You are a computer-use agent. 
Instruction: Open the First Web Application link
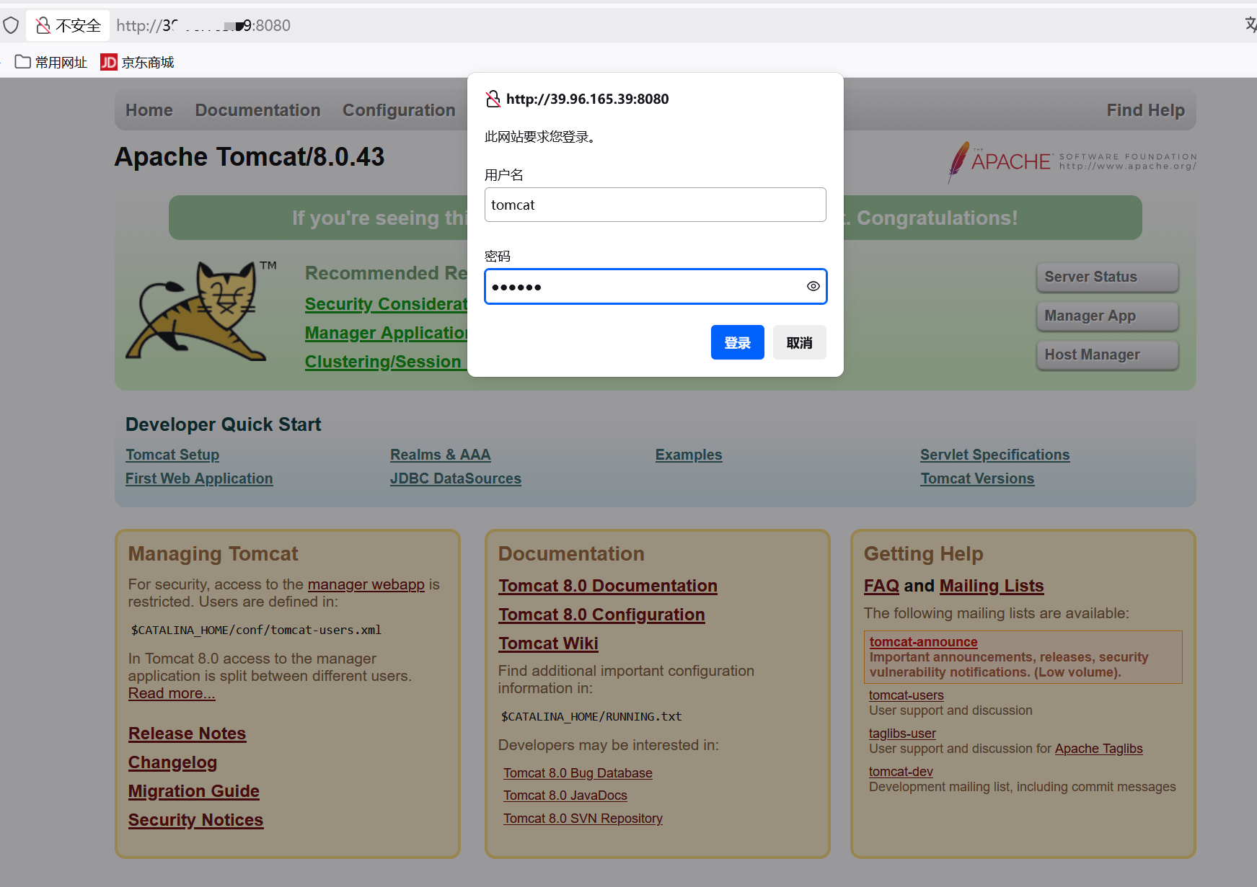click(x=199, y=478)
